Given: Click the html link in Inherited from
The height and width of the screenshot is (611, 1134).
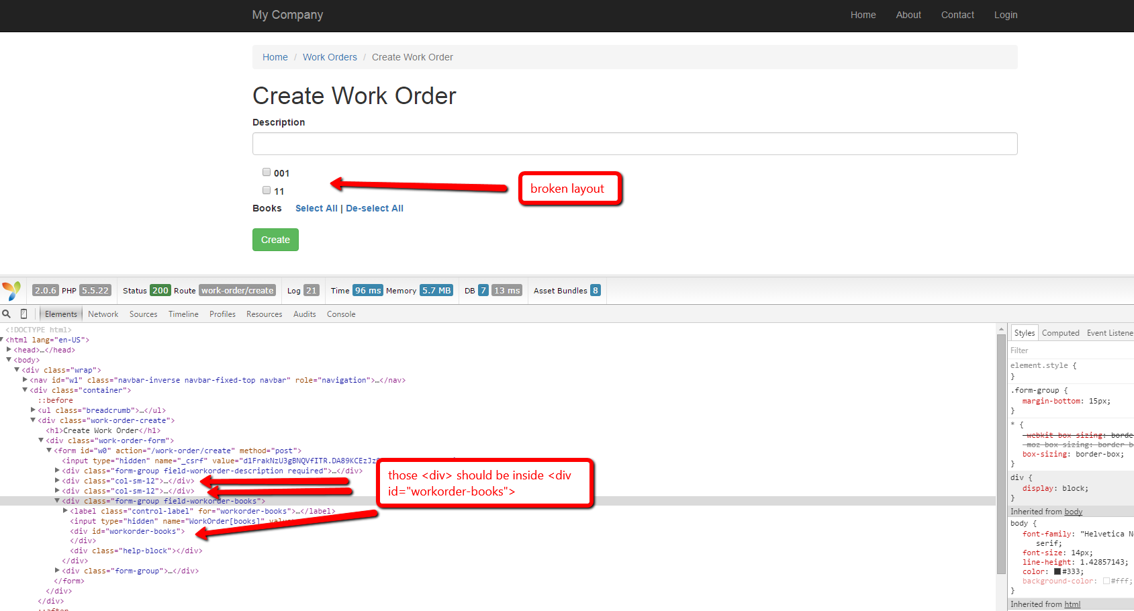Looking at the screenshot, I should pos(1072,604).
